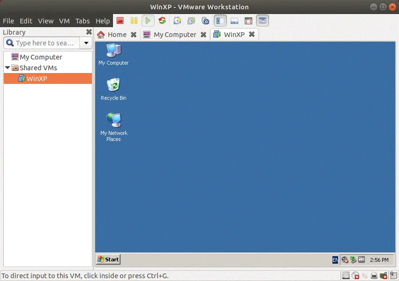Viewport: 399px width, 281px height.
Task: Click the green Power On play button
Action: click(x=148, y=21)
